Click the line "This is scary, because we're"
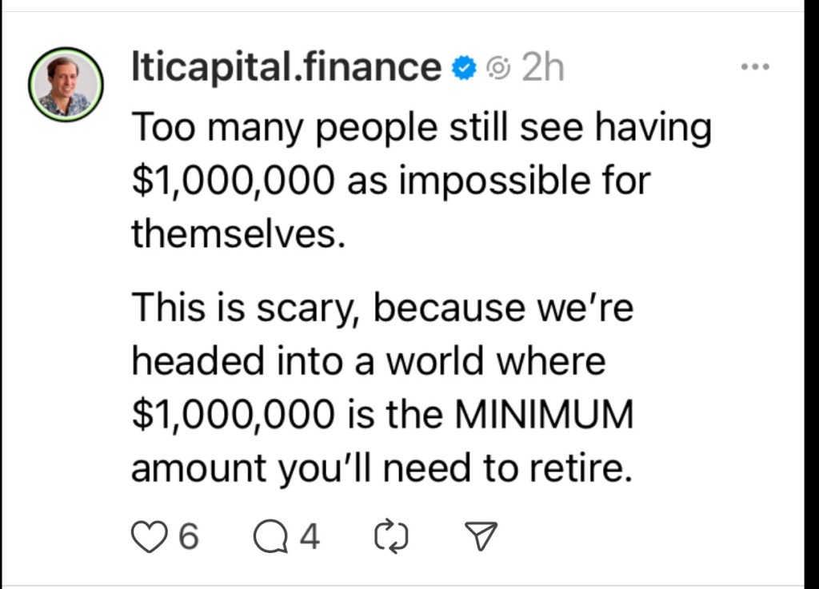This screenshot has height=589, width=819. pos(382,308)
